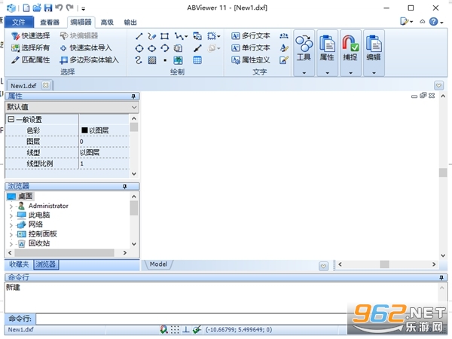Expand the 此电脑 tree node

tap(11, 215)
